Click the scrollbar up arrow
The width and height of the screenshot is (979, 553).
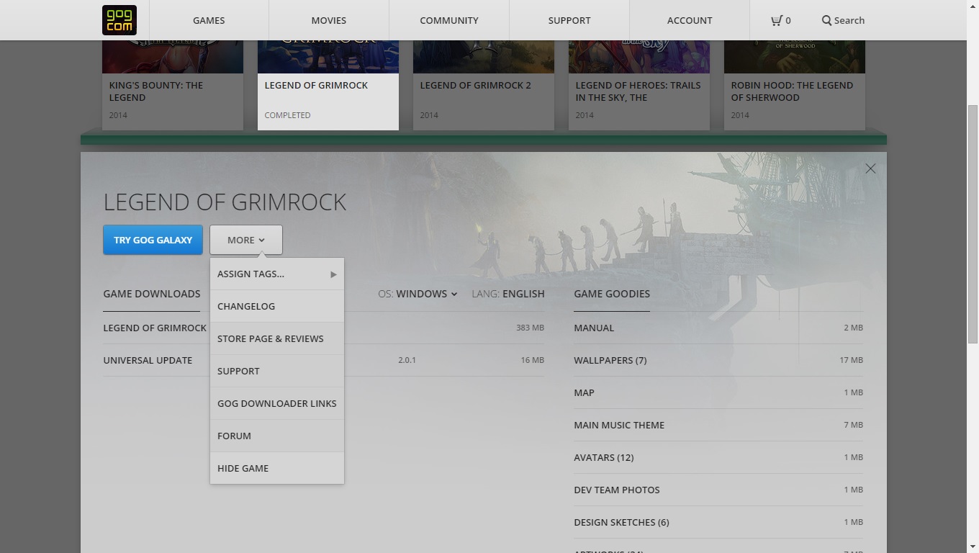coord(973,6)
